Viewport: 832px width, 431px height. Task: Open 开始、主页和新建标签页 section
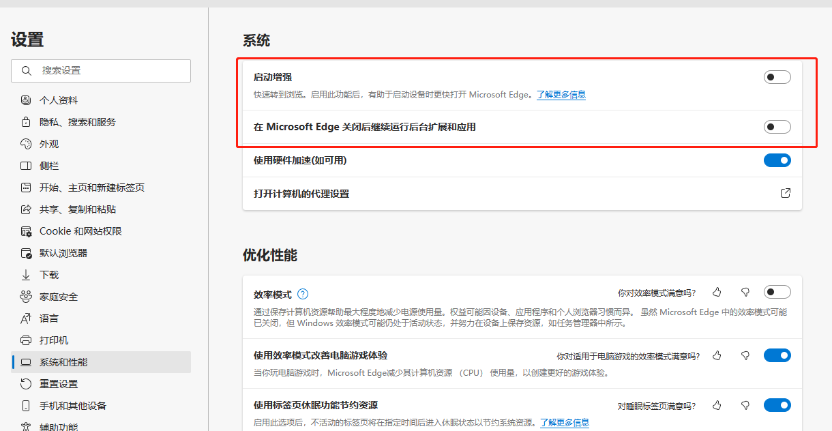(101, 188)
